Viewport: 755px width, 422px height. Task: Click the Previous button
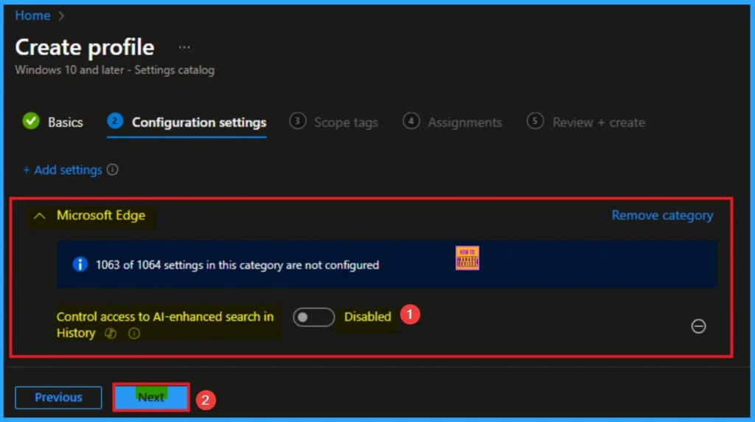tap(58, 398)
